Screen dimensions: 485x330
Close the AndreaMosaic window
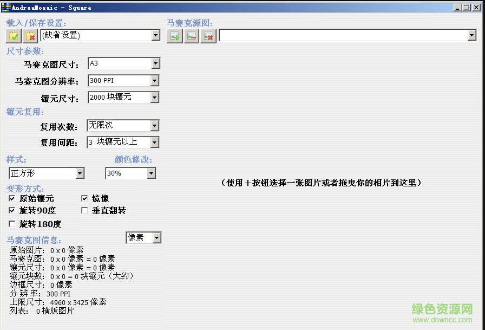point(476,8)
